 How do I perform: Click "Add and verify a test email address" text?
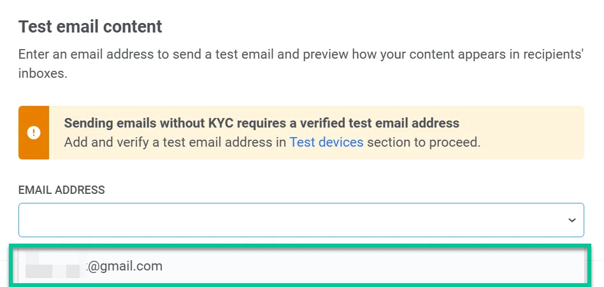175,142
